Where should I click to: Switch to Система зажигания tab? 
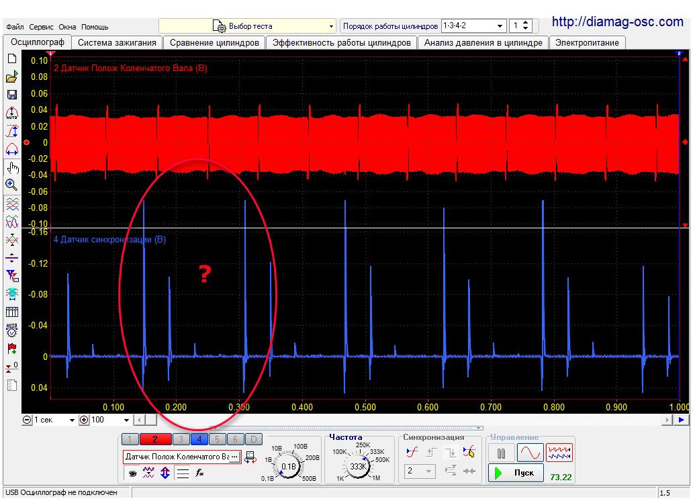click(x=117, y=43)
